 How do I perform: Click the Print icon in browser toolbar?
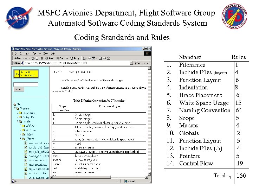coord(89,58)
